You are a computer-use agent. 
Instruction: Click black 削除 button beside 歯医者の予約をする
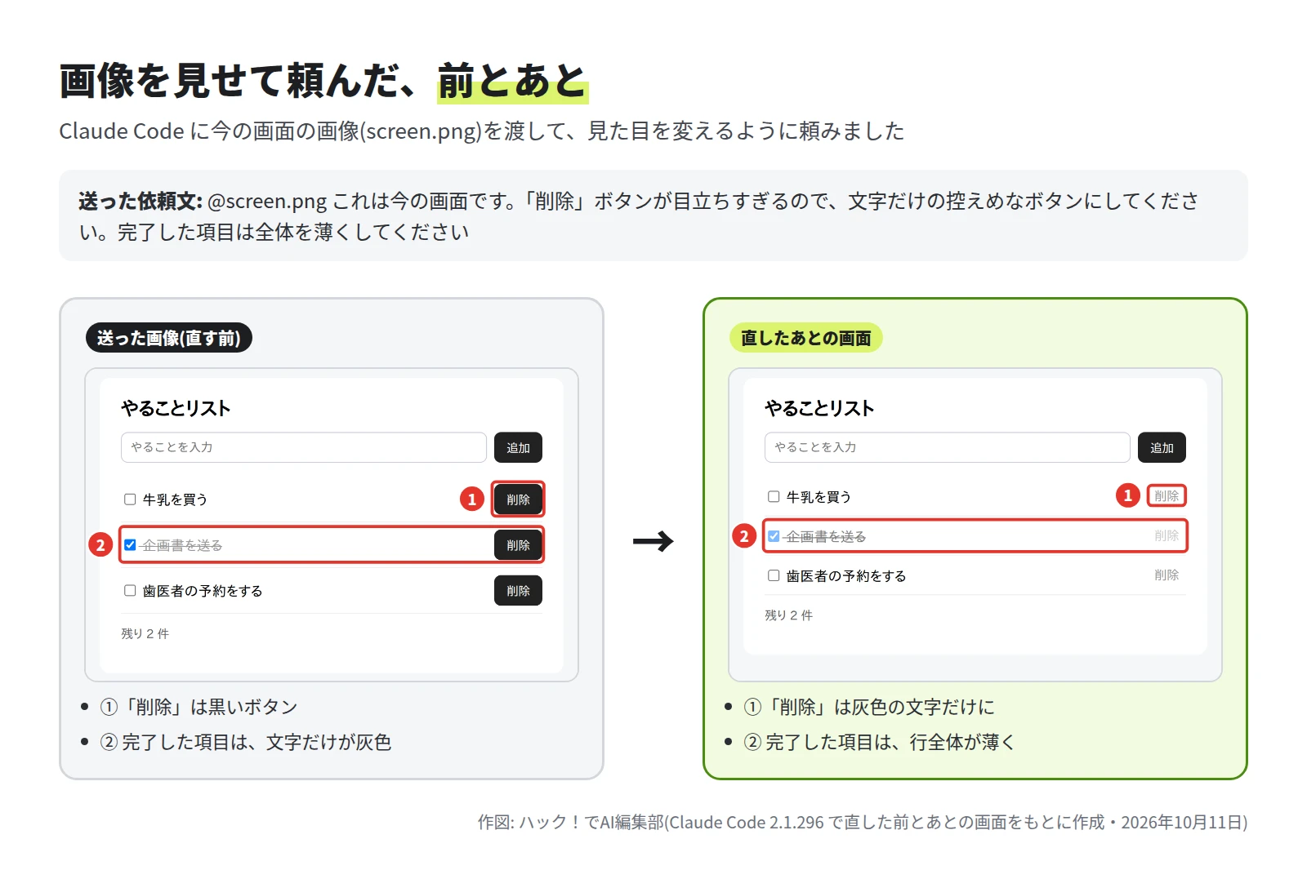click(x=518, y=591)
